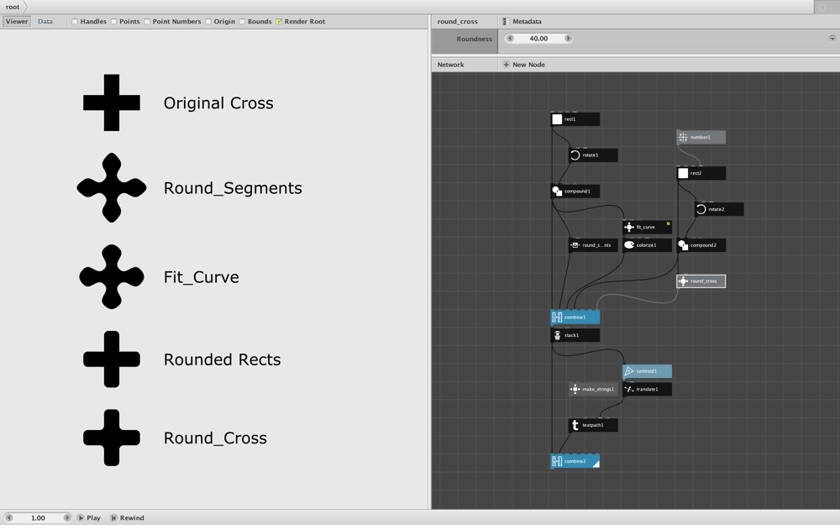Click the 'Rounded Rects' text label

(223, 360)
